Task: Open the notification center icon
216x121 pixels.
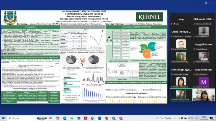Action: pos(212,118)
